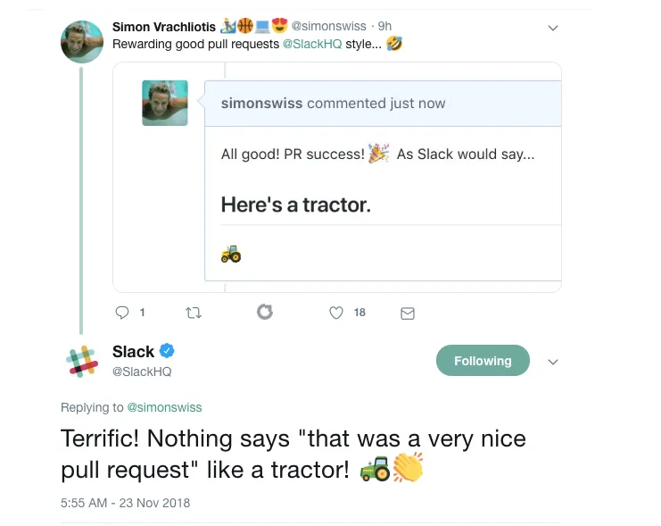The width and height of the screenshot is (661, 526).
Task: Open the @simonswiss link in Replying to
Action: click(x=164, y=407)
